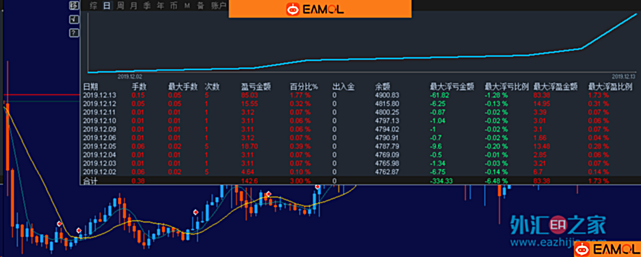Open the question mark help icon
Screen dimensions: 641x257
tap(74, 32)
